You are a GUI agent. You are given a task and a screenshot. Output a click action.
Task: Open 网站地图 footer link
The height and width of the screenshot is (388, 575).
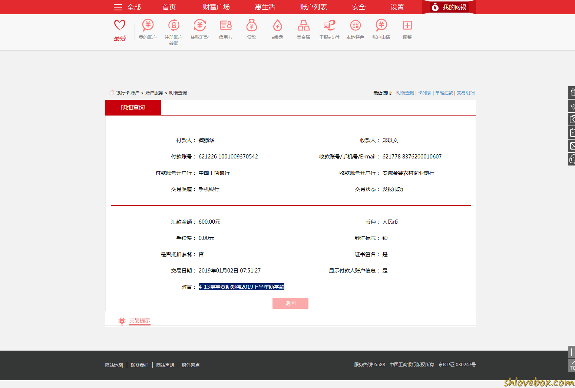[114, 365]
